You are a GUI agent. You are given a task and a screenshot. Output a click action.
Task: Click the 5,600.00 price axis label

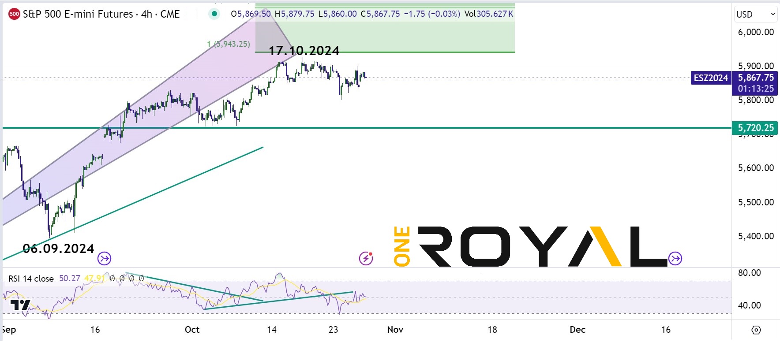click(756, 168)
